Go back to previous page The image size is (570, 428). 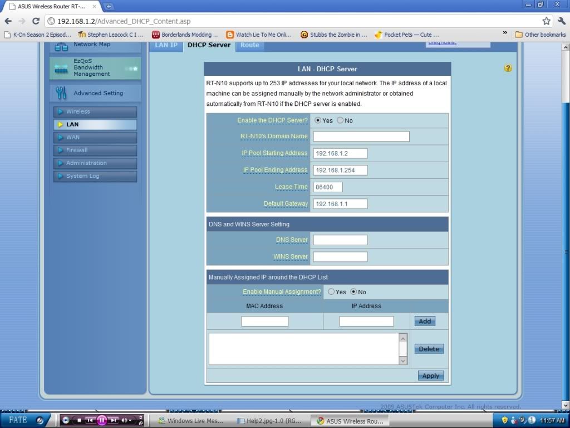[x=8, y=21]
